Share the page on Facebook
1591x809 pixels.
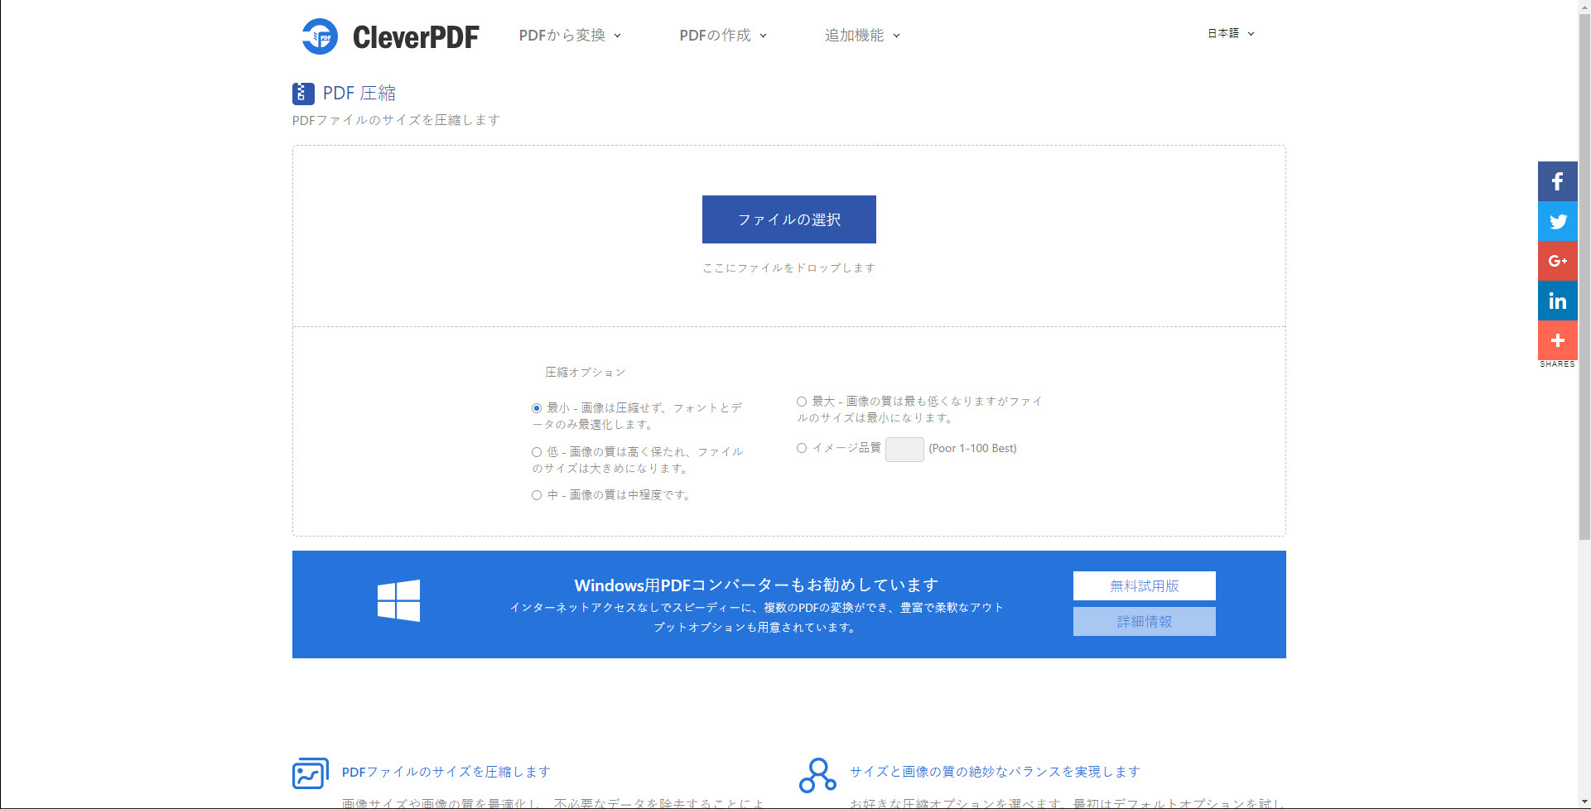[x=1558, y=181]
